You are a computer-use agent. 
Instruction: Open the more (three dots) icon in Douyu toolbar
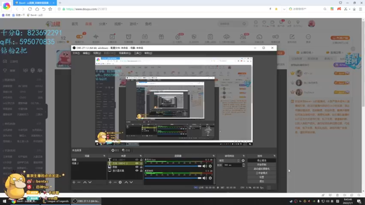pyautogui.click(x=308, y=37)
